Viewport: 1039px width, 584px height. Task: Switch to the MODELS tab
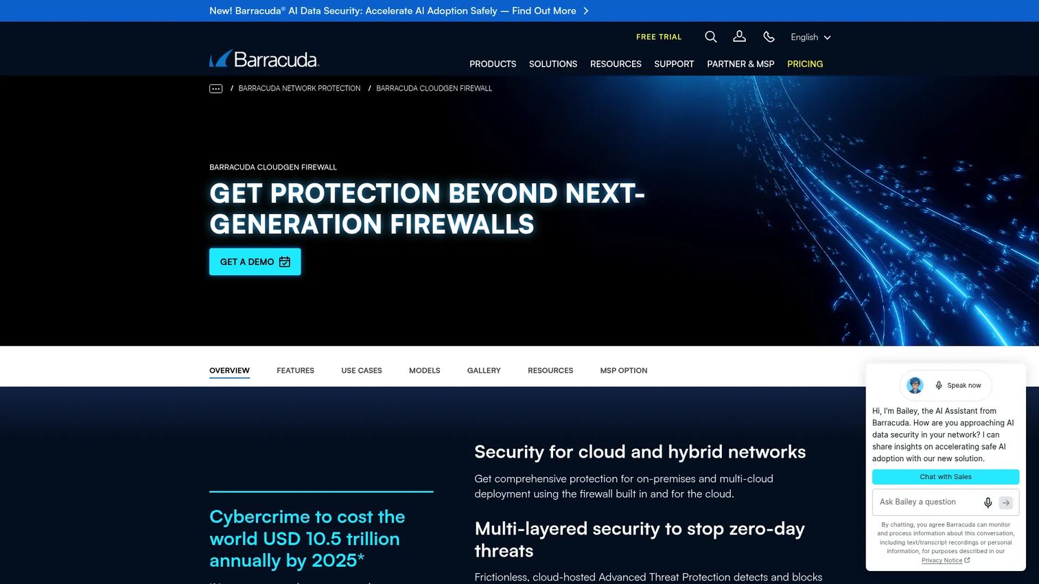click(x=425, y=371)
